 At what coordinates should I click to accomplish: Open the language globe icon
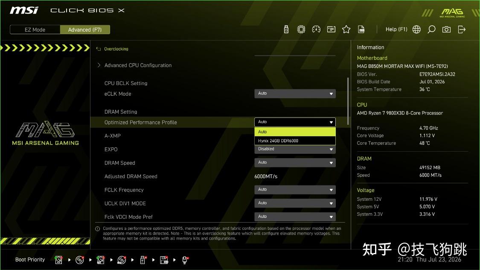click(x=416, y=29)
